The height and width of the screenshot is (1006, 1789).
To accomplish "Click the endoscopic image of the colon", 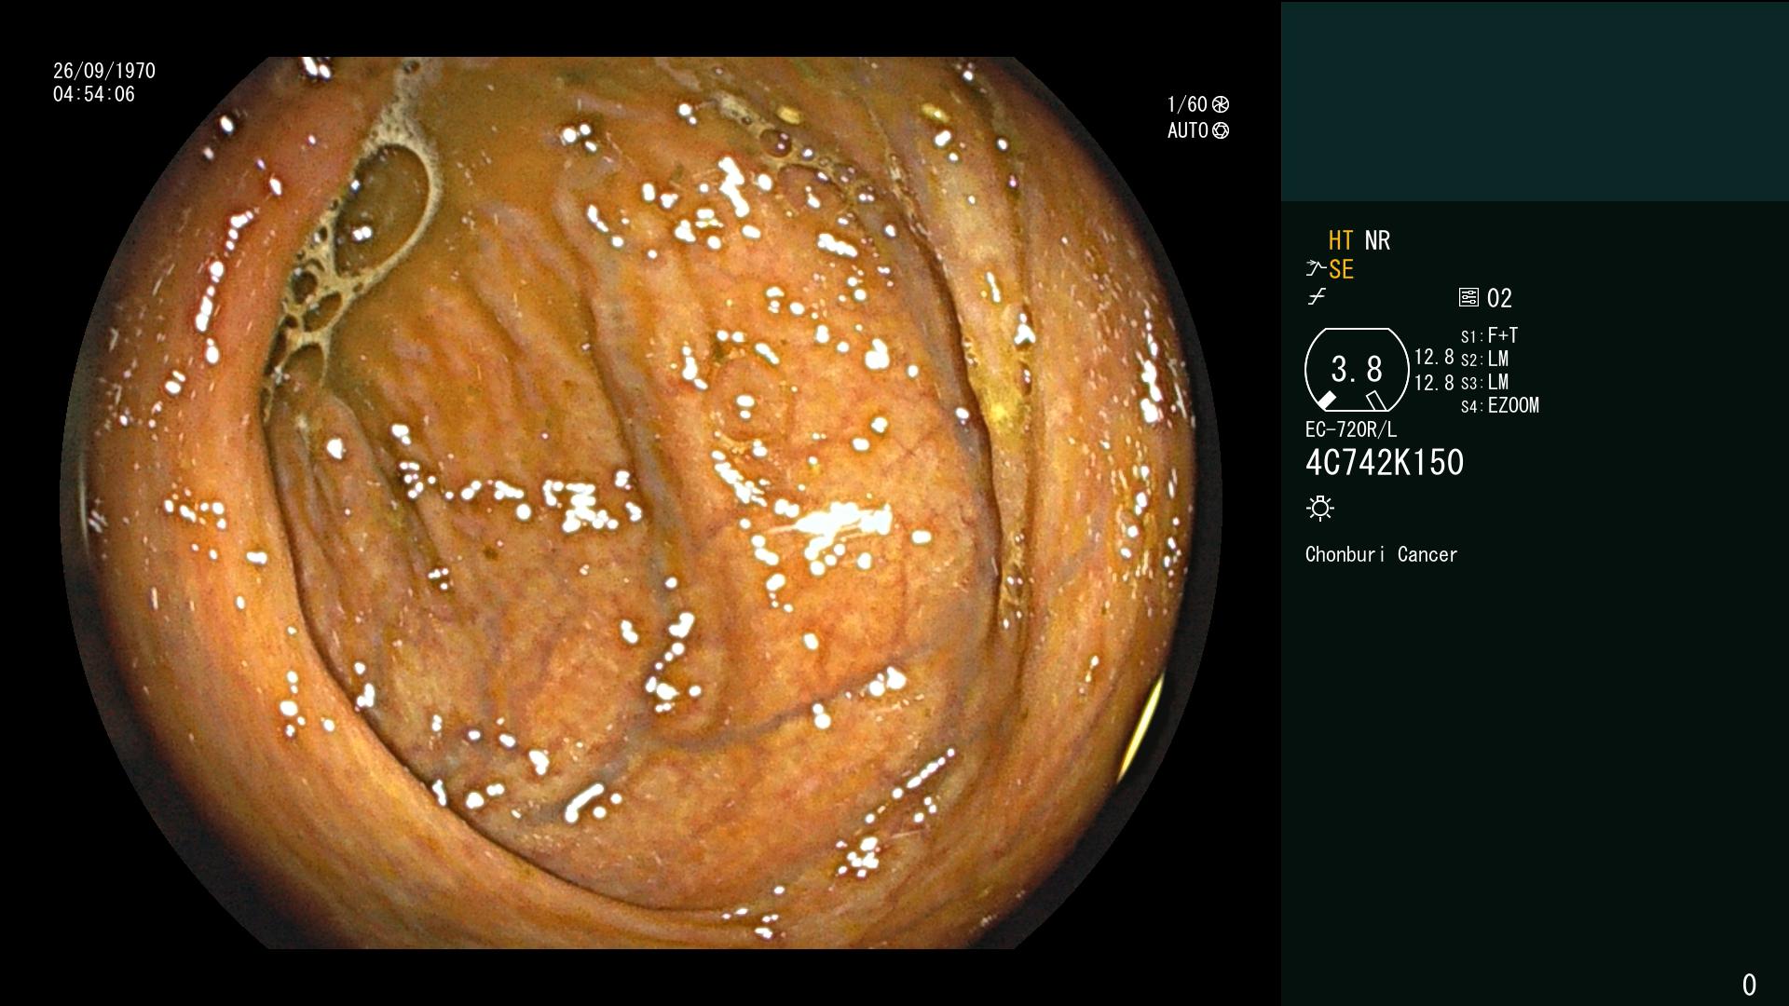I will (640, 503).
